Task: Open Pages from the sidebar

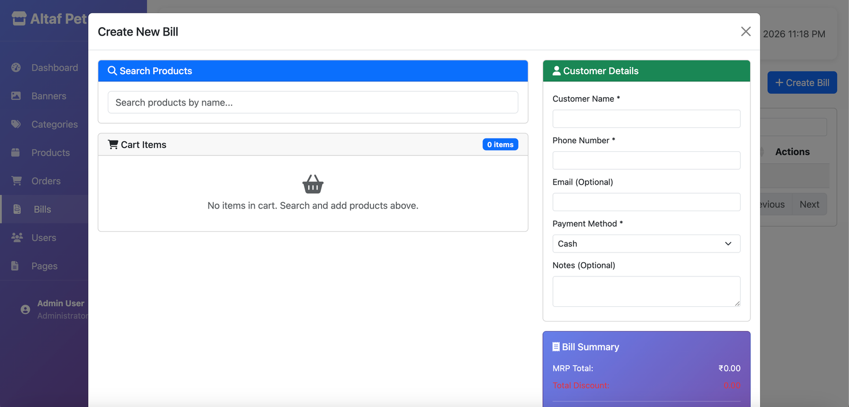Action: click(44, 266)
